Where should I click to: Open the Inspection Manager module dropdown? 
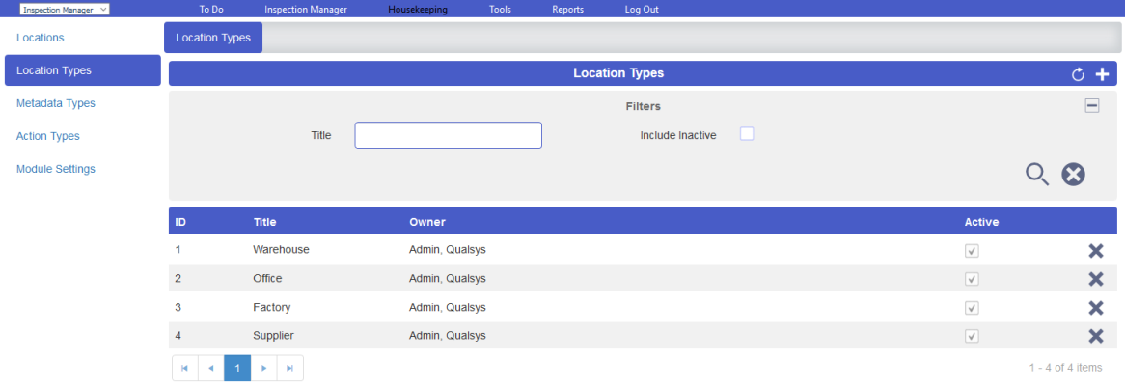65,10
